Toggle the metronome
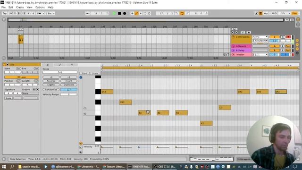Screen dimensions: 302x170 (39, 13)
